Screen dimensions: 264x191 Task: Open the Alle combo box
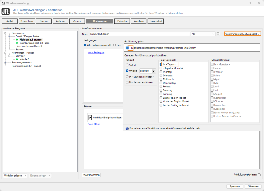(x=213, y=34)
